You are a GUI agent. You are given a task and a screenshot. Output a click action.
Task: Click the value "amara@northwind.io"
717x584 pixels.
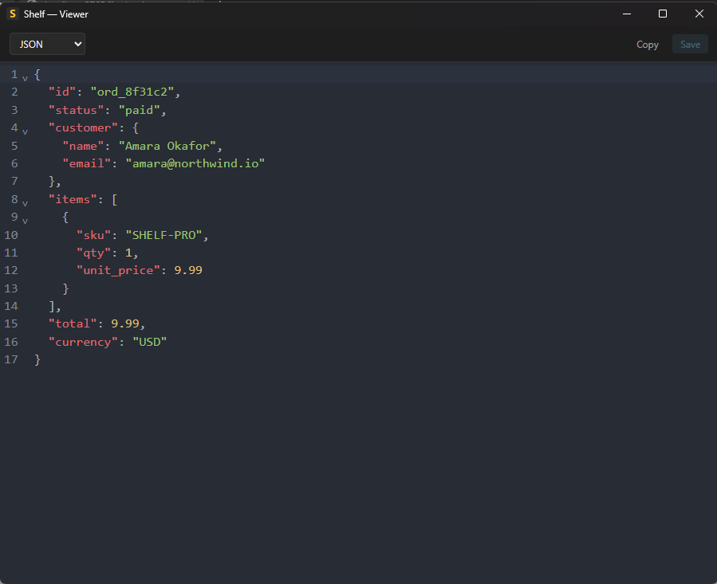click(x=195, y=163)
